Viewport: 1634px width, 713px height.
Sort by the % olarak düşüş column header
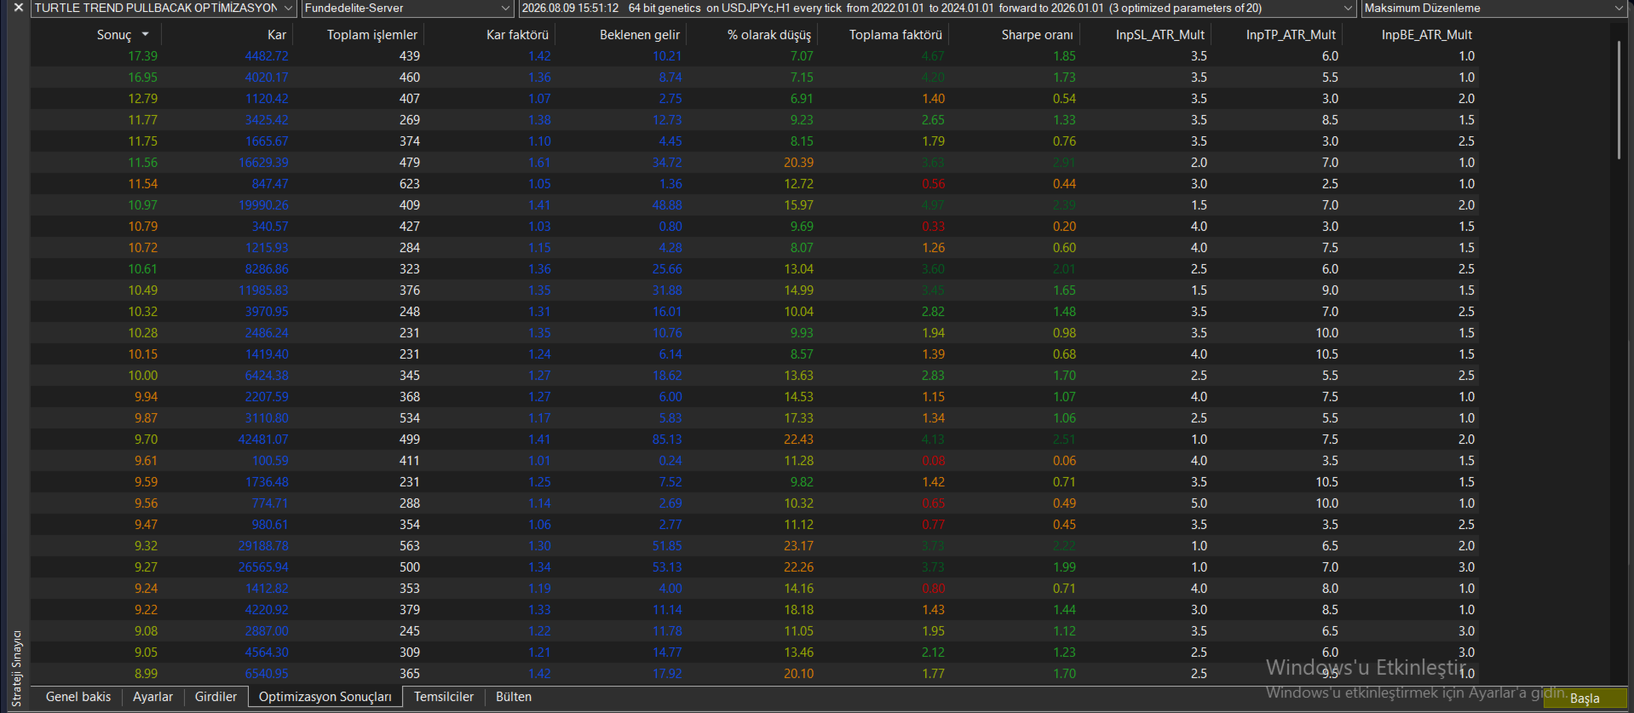coord(769,35)
